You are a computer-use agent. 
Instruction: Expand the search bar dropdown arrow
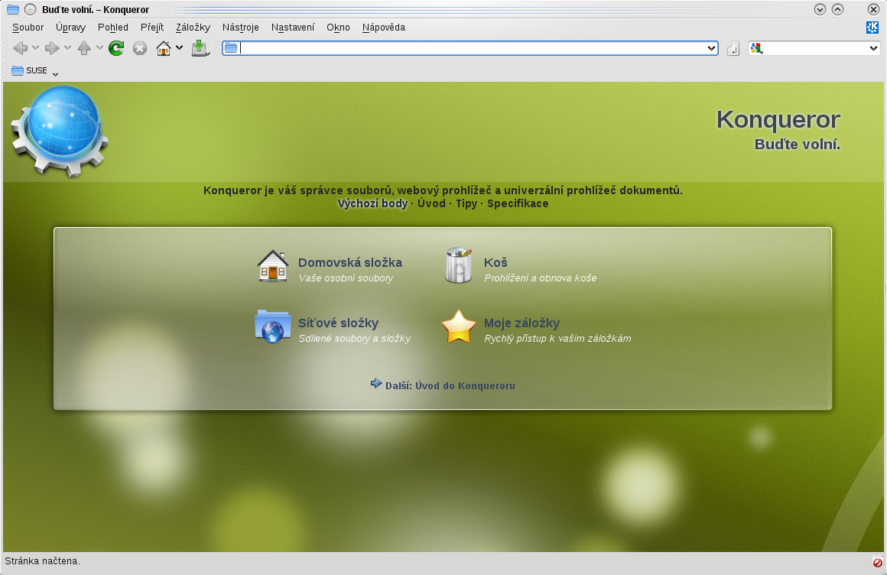tap(873, 49)
